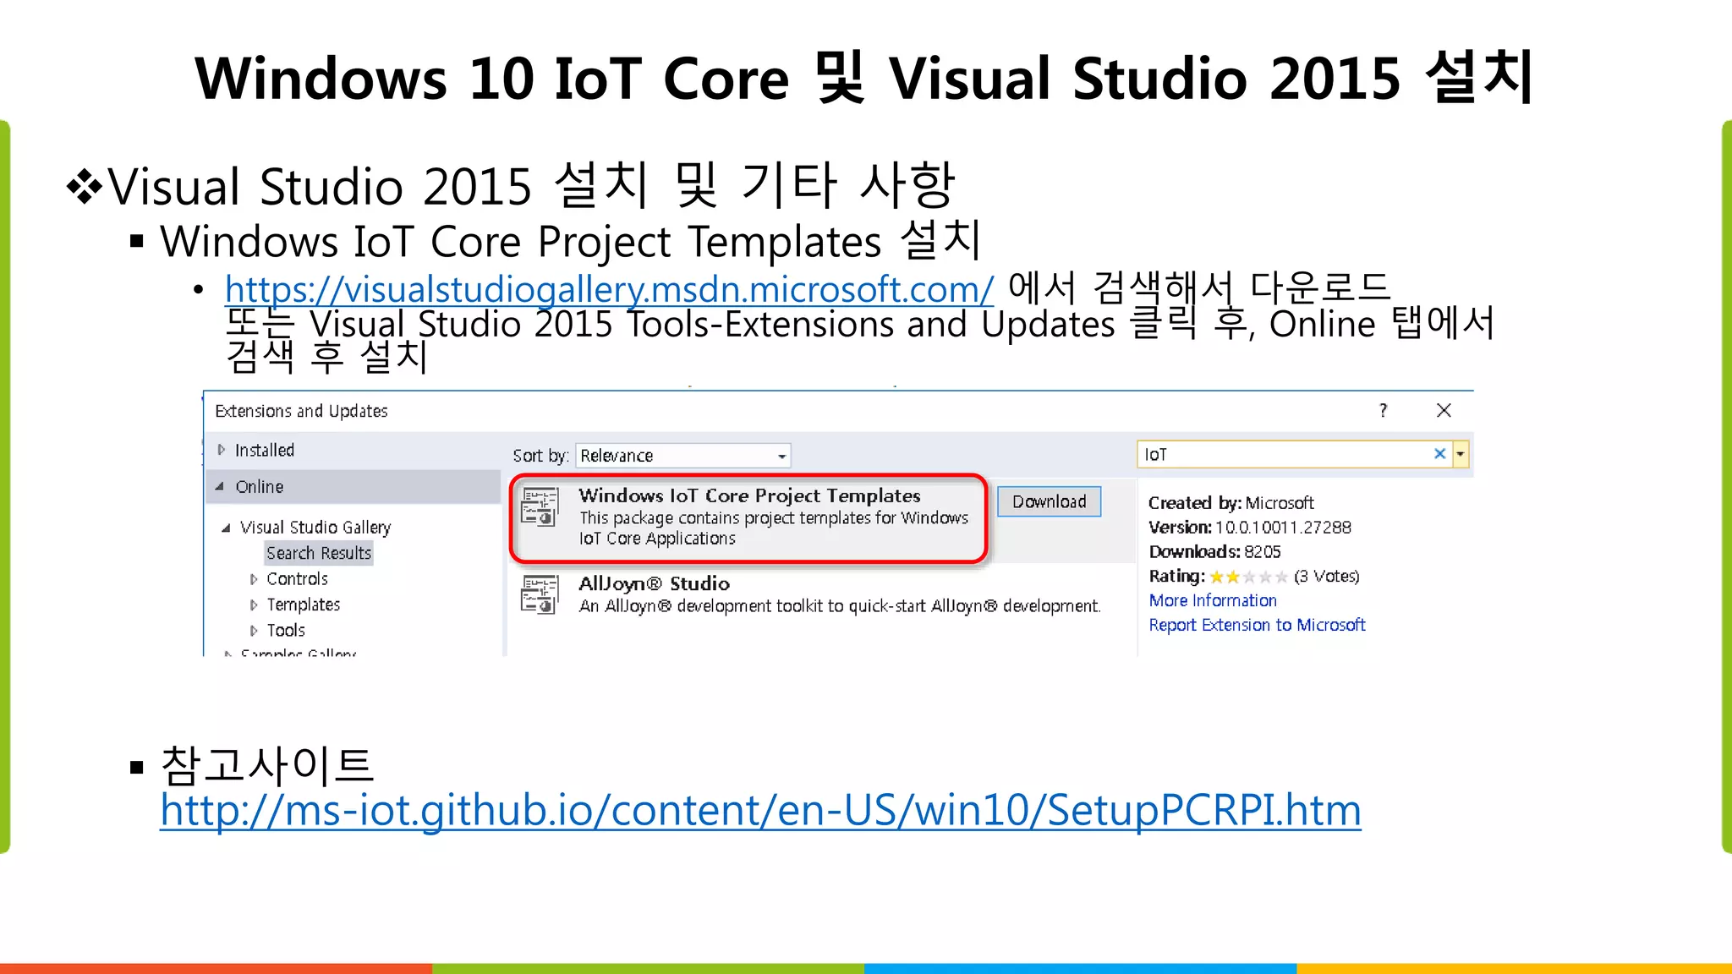Open the Sort by Relevance dropdown
1732x974 pixels.
[682, 456]
